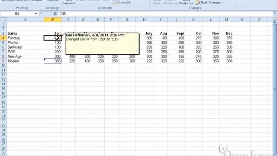Select column B header
The width and height of the screenshot is (277, 156).
[52, 19]
